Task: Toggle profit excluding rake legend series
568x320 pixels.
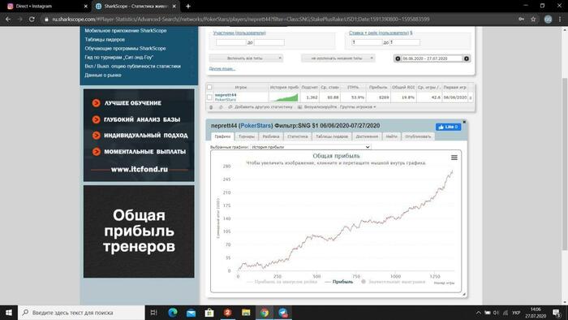Action: pyautogui.click(x=282, y=282)
